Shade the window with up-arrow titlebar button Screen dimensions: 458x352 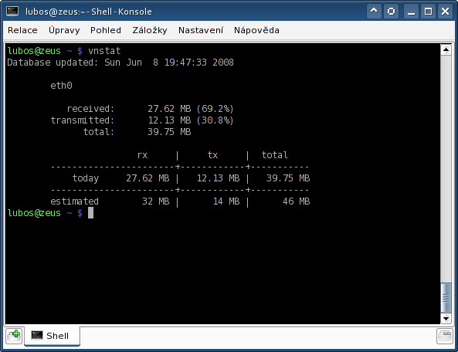[374, 12]
